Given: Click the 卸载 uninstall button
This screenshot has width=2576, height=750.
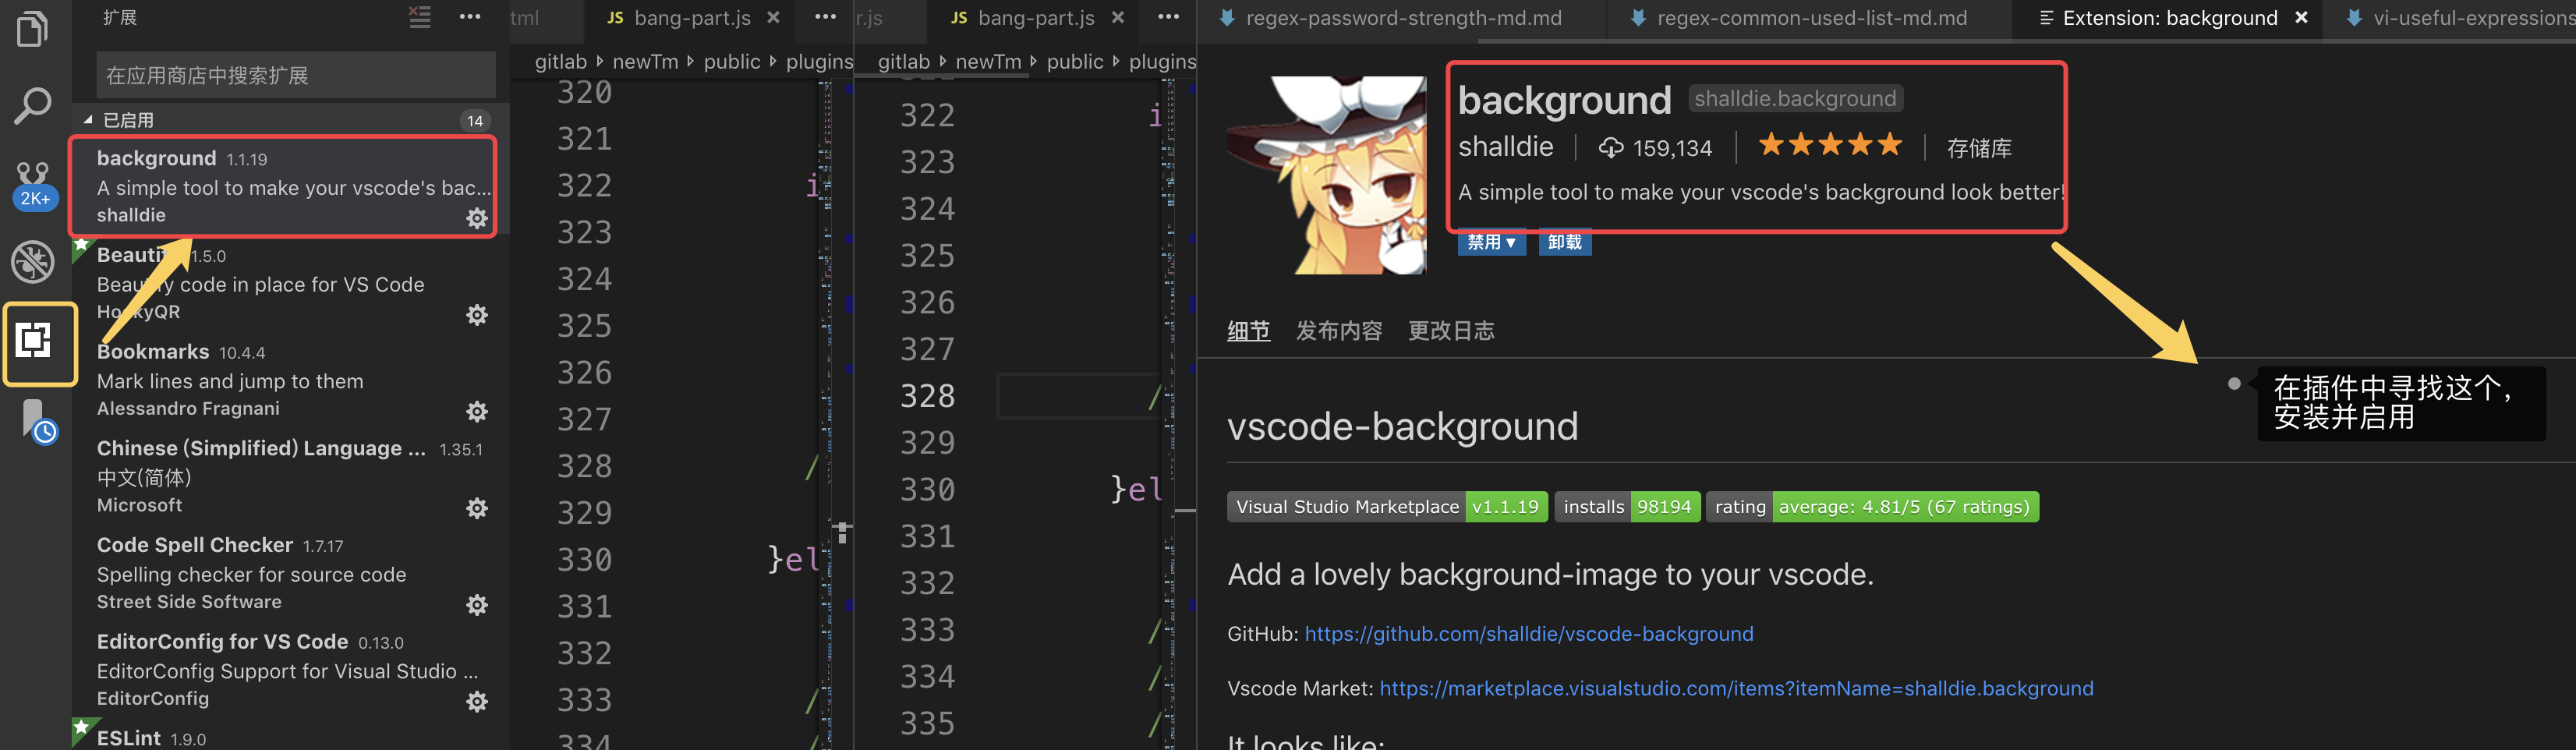Looking at the screenshot, I should click(1565, 242).
